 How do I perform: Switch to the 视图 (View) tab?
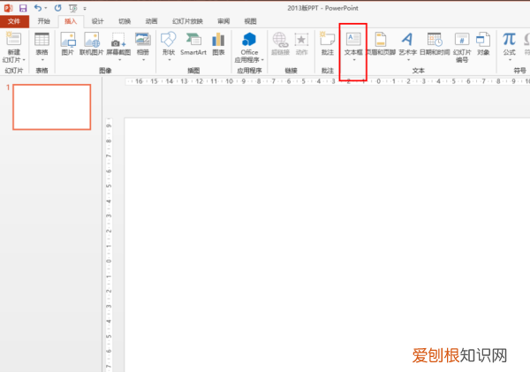coord(250,21)
